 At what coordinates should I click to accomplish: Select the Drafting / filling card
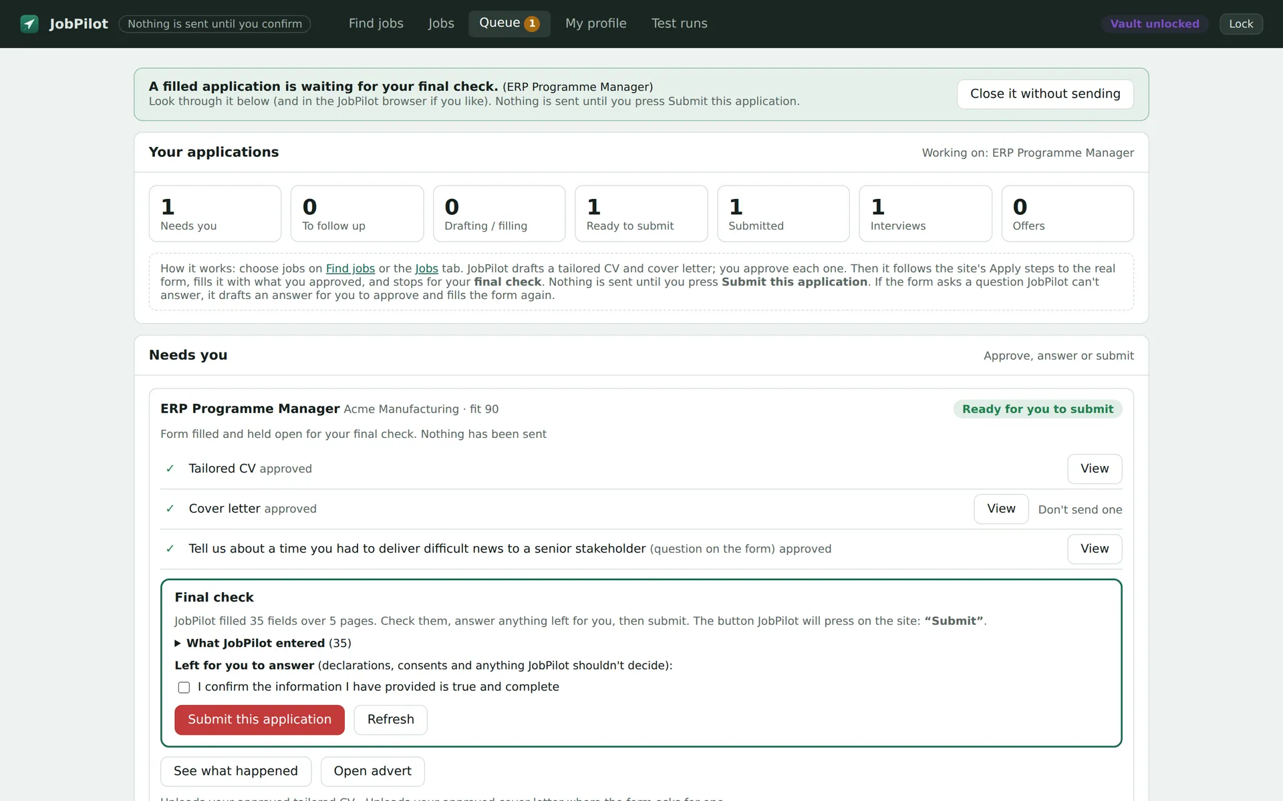[x=499, y=214]
